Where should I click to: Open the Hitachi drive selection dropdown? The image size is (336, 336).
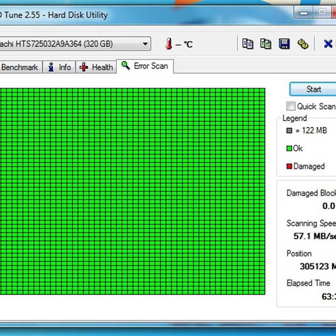(75, 44)
